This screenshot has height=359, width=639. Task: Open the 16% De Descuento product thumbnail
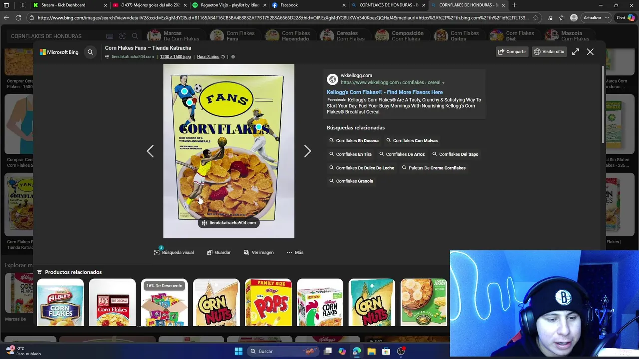coord(164,302)
